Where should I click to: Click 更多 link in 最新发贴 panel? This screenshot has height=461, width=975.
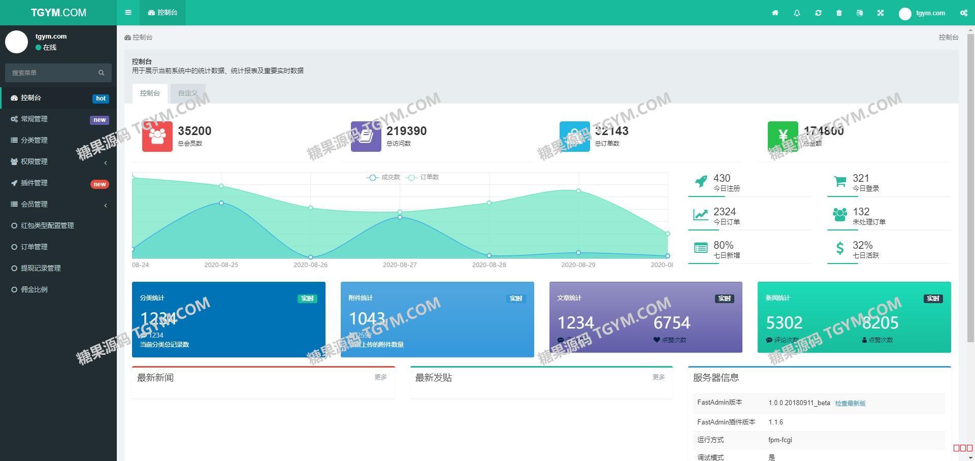659,377
